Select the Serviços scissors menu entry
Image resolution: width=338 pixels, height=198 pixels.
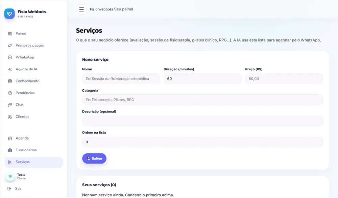coord(33,162)
